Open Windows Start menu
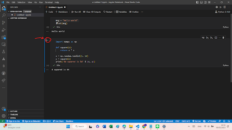 click(68, 126)
